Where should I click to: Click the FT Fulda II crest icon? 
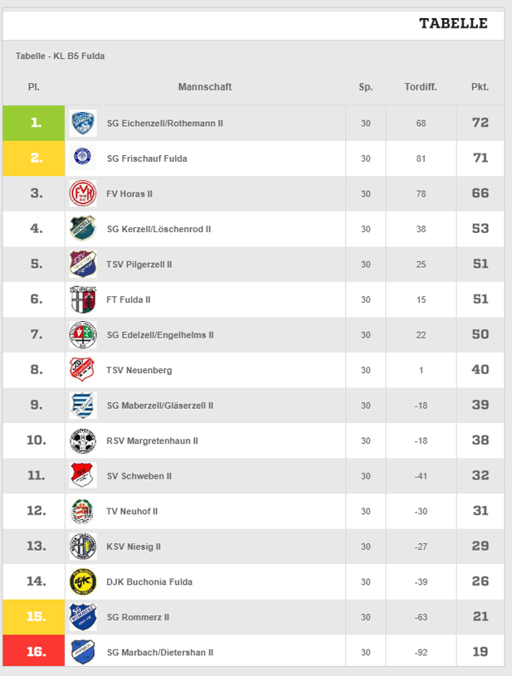(x=83, y=299)
